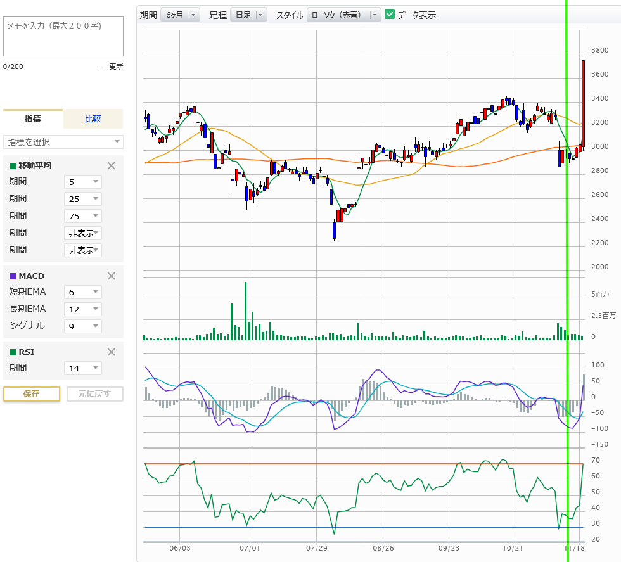
Task: Remove the 移動平均 indicator with X icon
Action: pyautogui.click(x=111, y=166)
